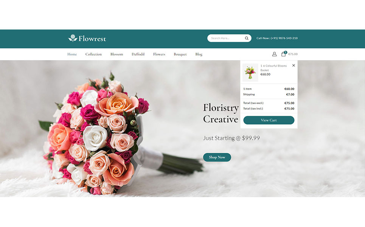Visit the Blog page
This screenshot has width=365, height=227.
point(199,54)
